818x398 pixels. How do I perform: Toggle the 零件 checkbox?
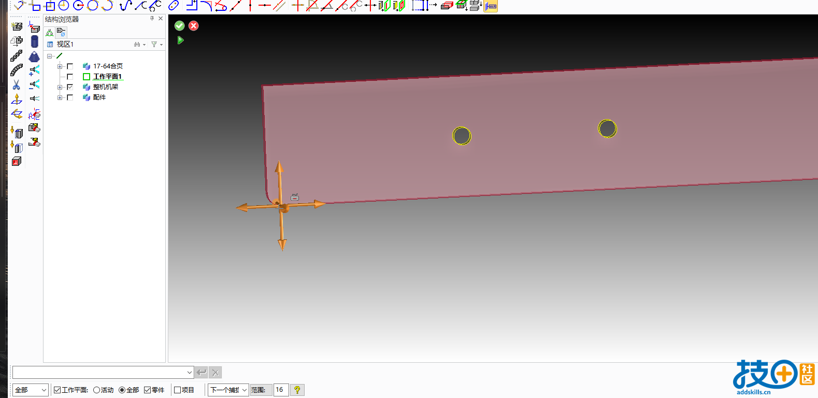pyautogui.click(x=147, y=390)
